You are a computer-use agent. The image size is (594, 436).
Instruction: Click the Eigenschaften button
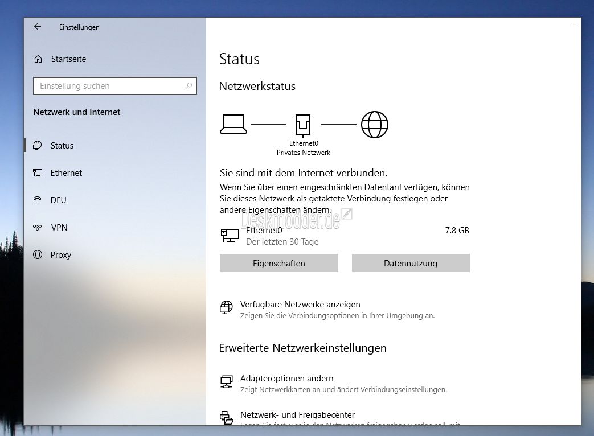pos(279,263)
